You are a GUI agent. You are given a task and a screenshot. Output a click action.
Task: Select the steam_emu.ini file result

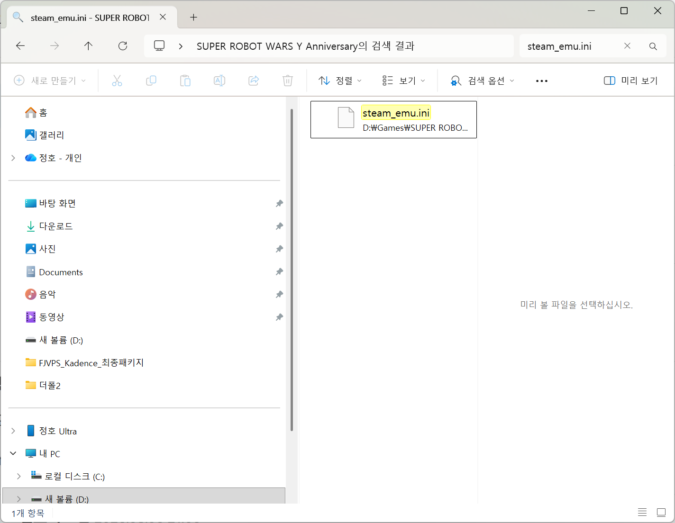(x=393, y=119)
